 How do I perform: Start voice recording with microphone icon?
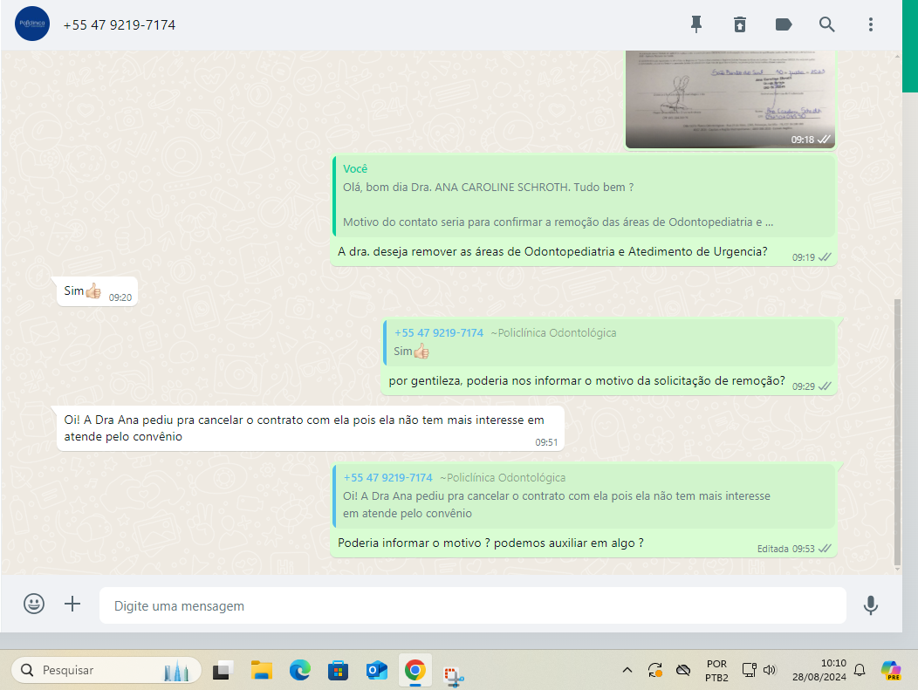click(870, 605)
